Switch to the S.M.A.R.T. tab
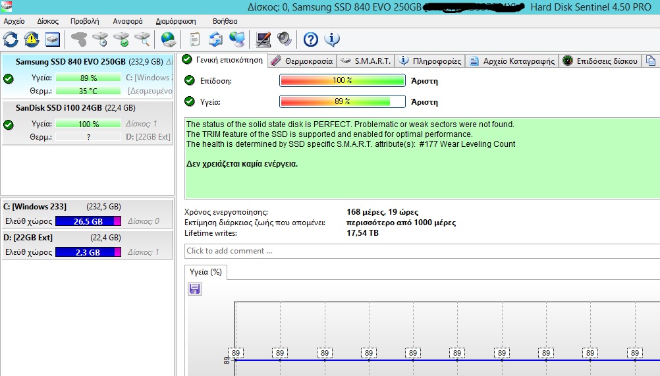This screenshot has height=376, width=660. [366, 61]
